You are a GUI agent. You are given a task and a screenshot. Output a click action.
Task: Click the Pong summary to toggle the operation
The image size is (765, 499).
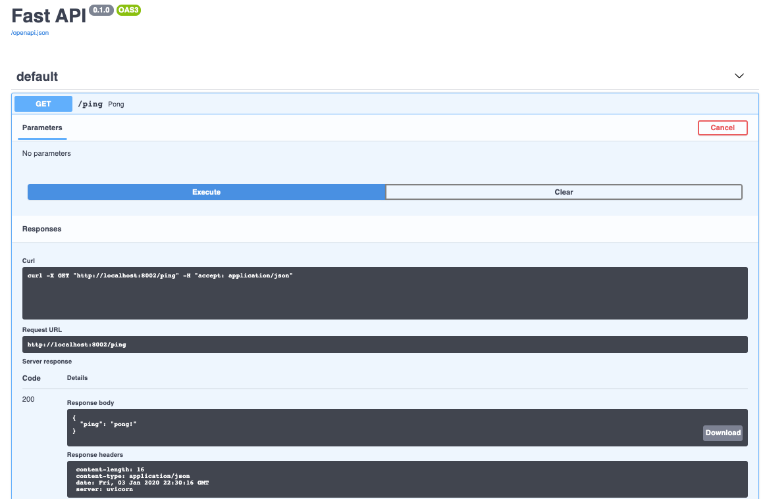[x=115, y=104]
